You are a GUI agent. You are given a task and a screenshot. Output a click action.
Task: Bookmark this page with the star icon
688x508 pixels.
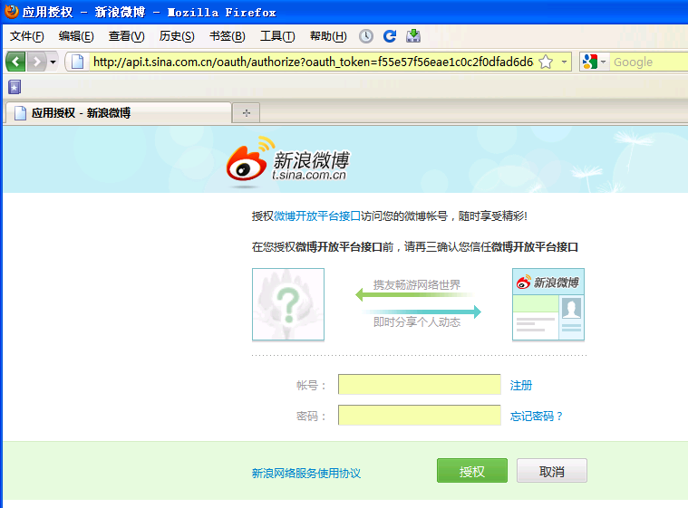coord(546,62)
